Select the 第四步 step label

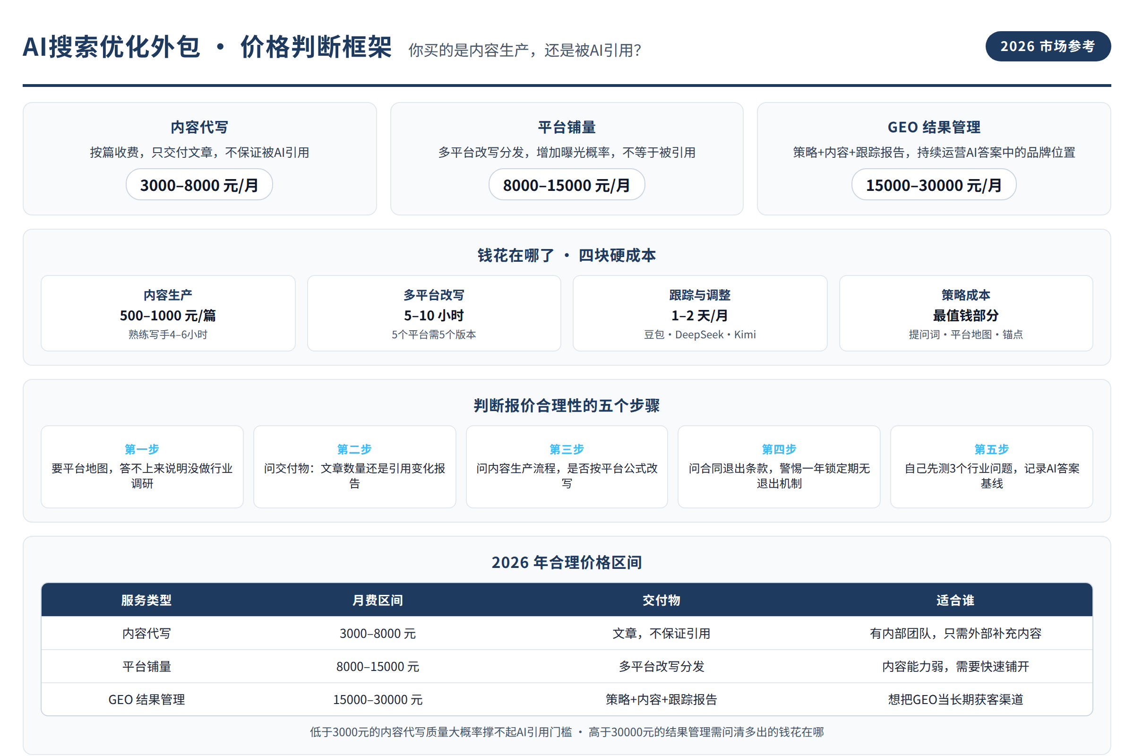(779, 449)
